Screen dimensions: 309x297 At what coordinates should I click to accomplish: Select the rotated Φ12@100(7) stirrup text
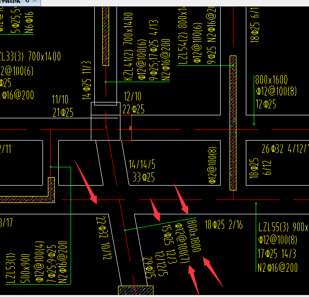pos(183,244)
